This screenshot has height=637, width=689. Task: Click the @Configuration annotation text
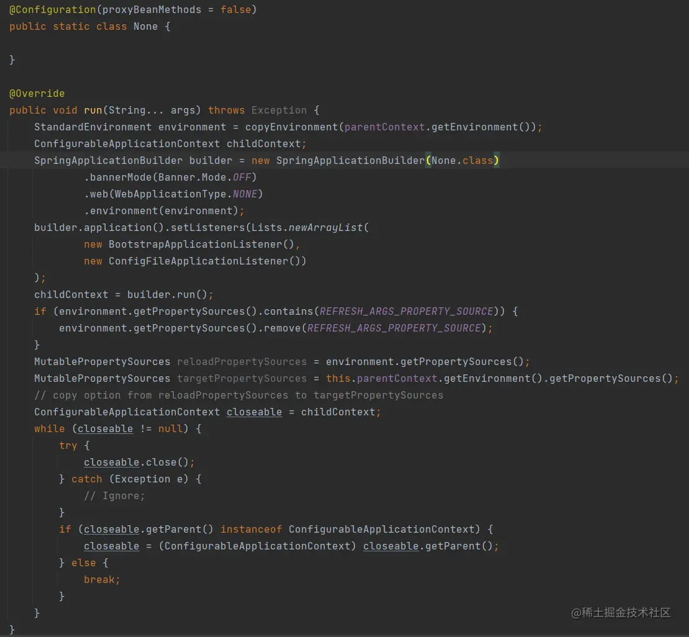[53, 10]
